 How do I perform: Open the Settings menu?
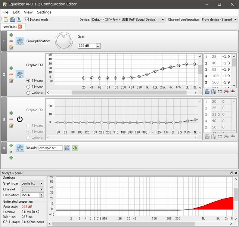[x=44, y=12]
